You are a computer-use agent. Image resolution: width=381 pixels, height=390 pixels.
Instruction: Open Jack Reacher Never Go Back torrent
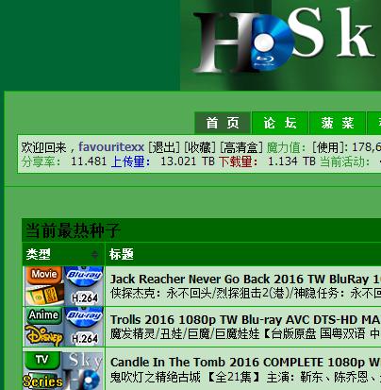point(245,280)
